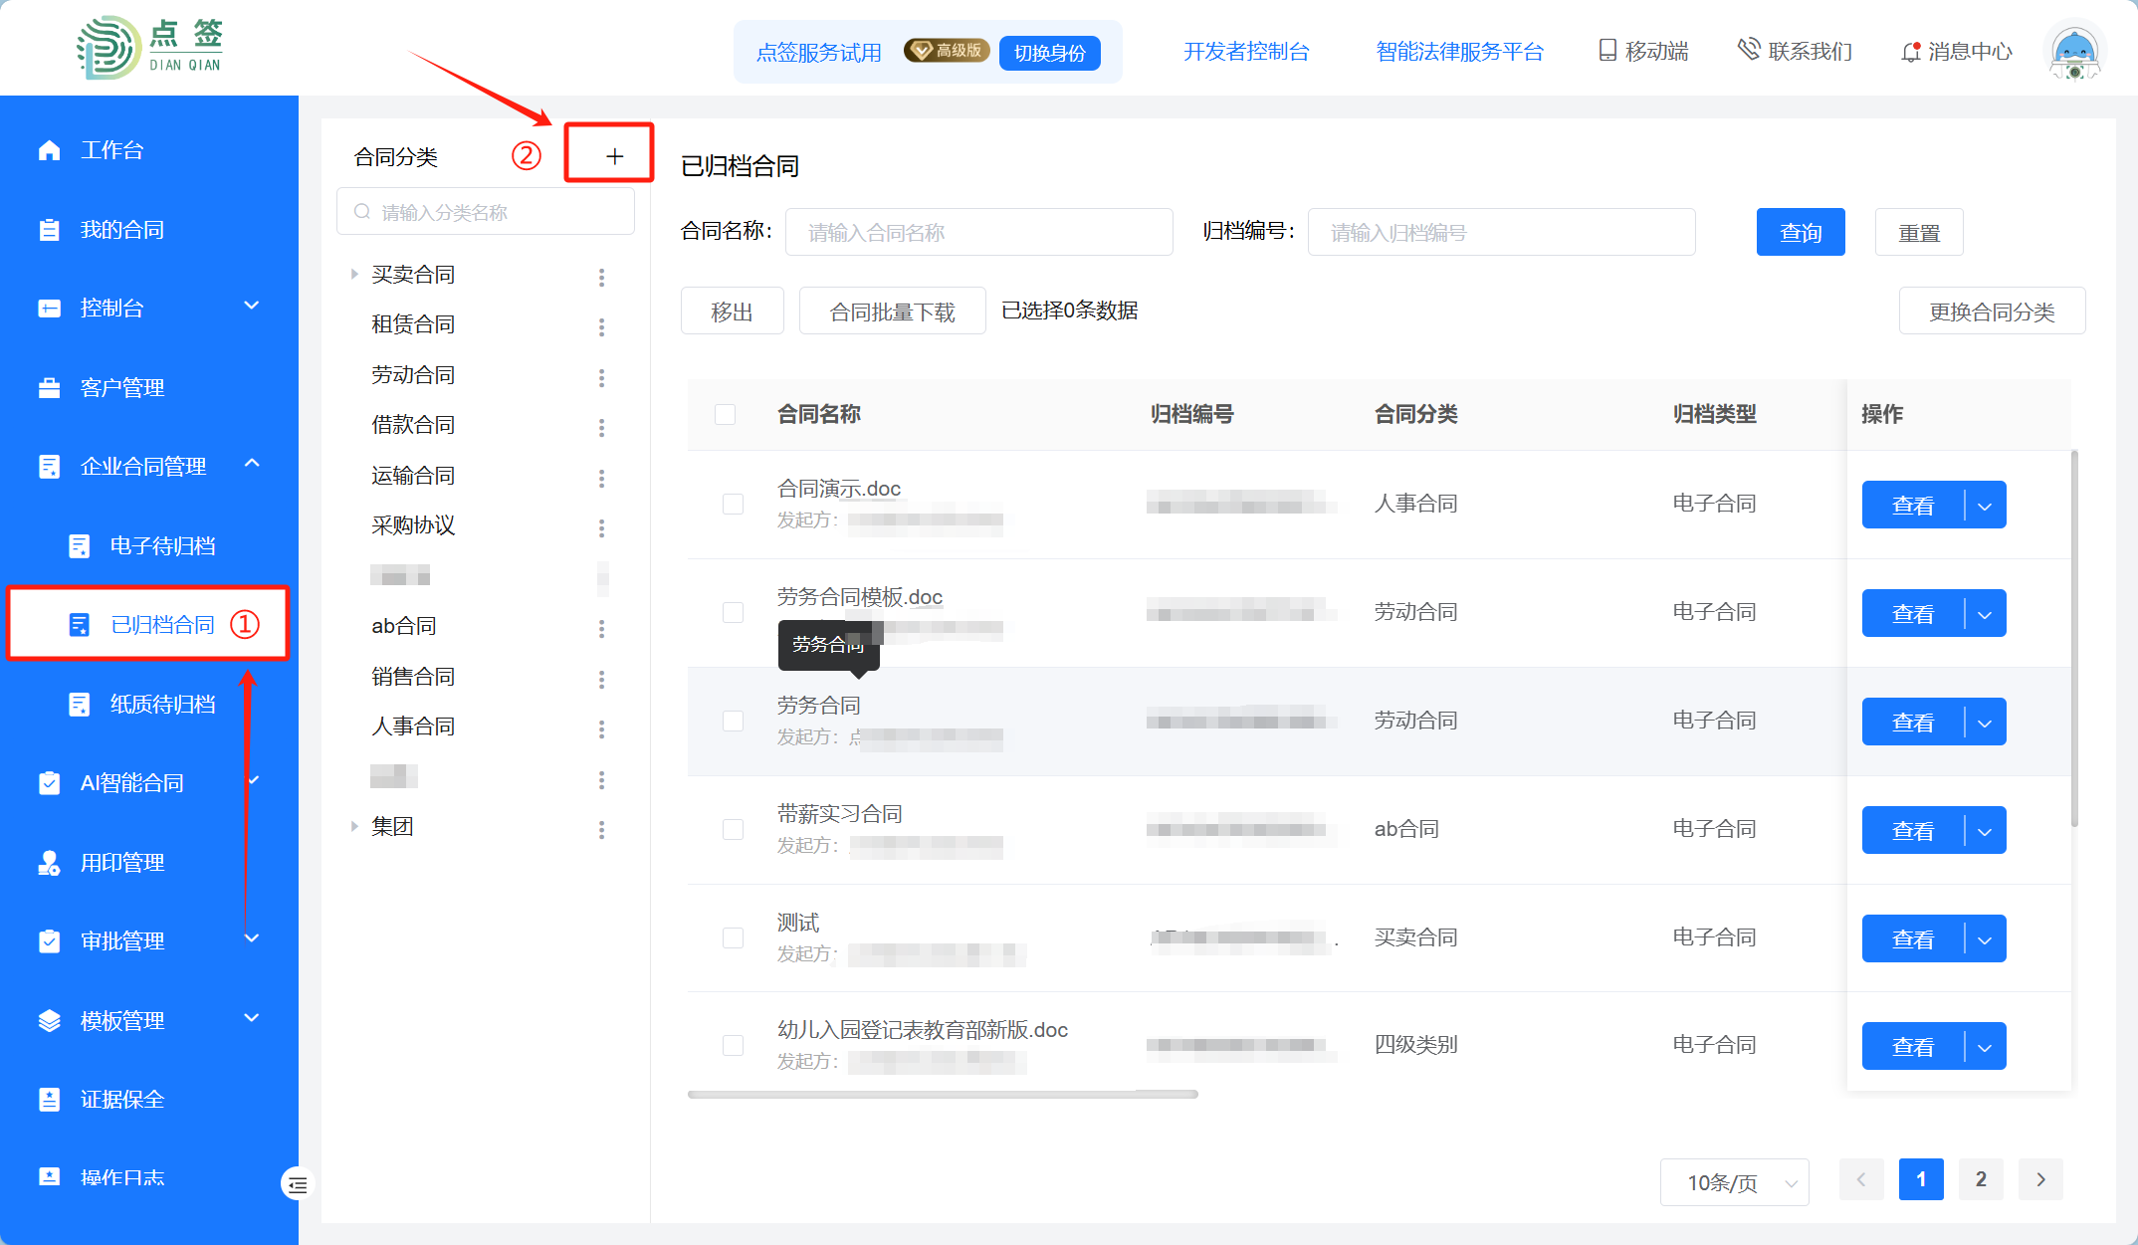The height and width of the screenshot is (1245, 2138).
Task: Open more options for 借款合同 category
Action: click(x=601, y=428)
